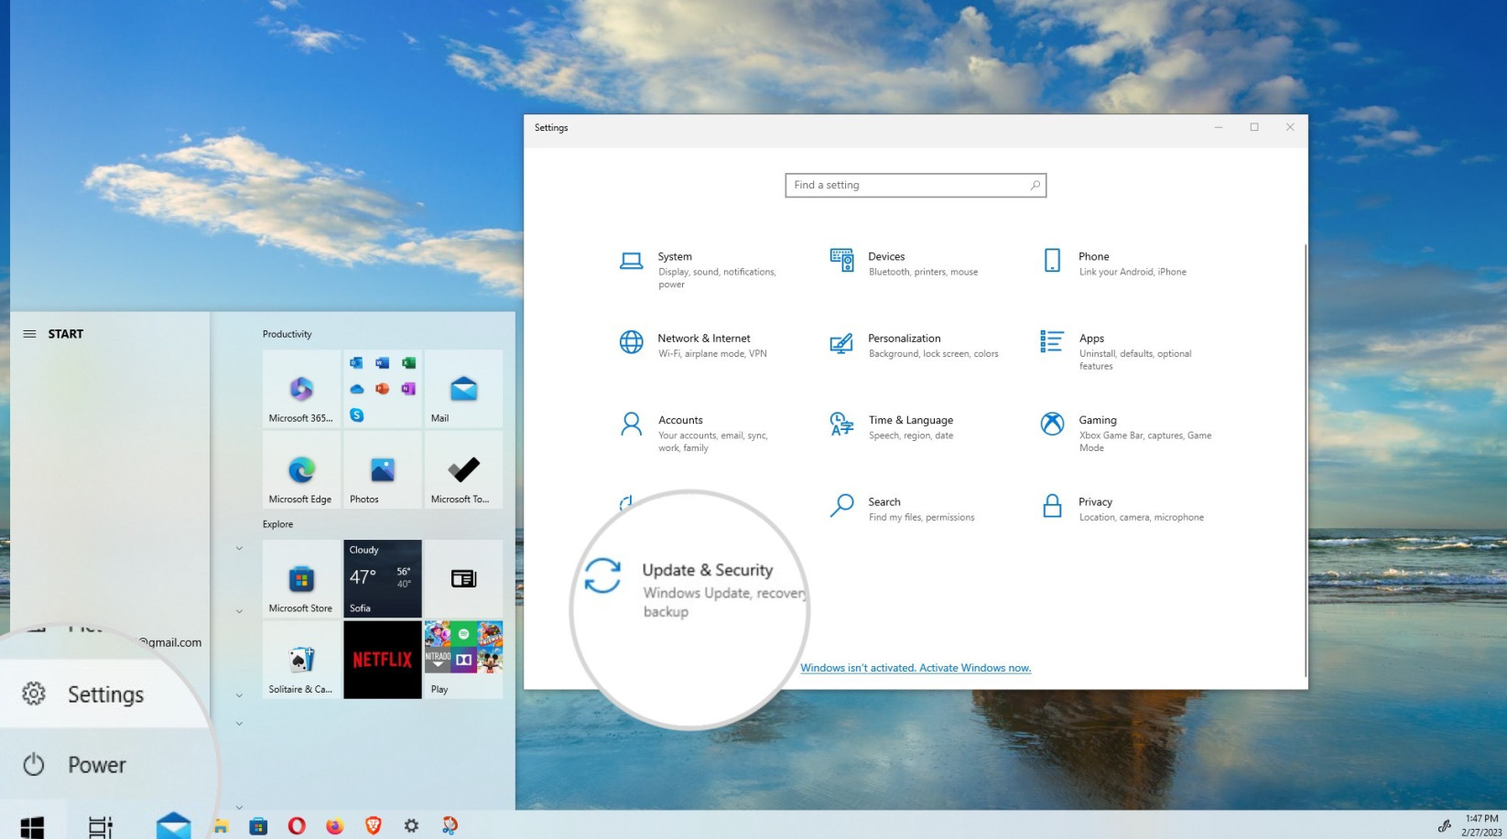This screenshot has height=839, width=1507.
Task: Click the Windows Start button
Action: coord(32,826)
